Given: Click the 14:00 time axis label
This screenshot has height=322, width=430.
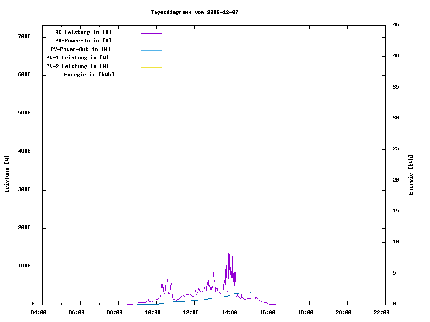Looking at the screenshot, I should 229,312.
